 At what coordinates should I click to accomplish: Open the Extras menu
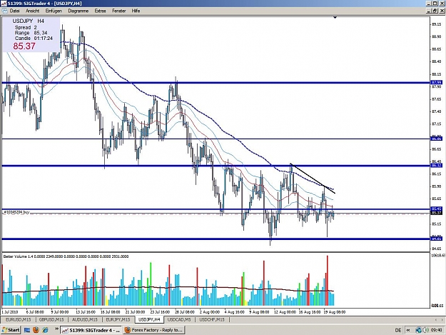pos(100,11)
